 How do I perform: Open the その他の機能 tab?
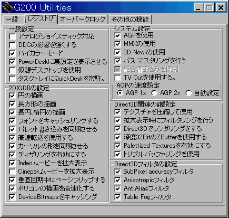coord(130,20)
